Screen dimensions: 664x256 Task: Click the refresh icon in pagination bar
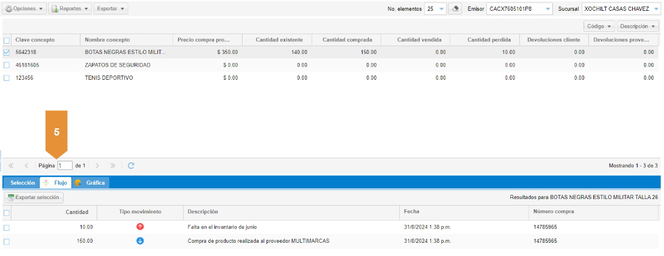click(131, 165)
